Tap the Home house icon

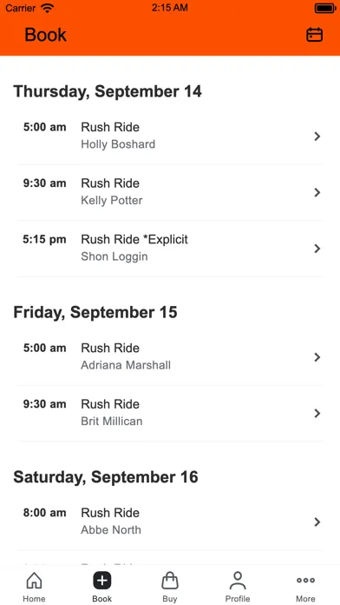click(x=34, y=581)
